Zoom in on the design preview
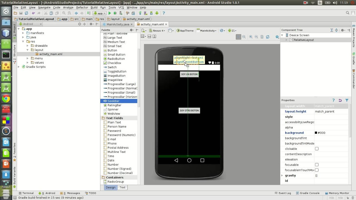 tap(251, 37)
